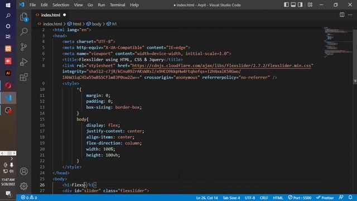The height and width of the screenshot is (201, 357).
Task: Click taskbar volume speaker icon
Action: pyautogui.click(x=11, y=171)
